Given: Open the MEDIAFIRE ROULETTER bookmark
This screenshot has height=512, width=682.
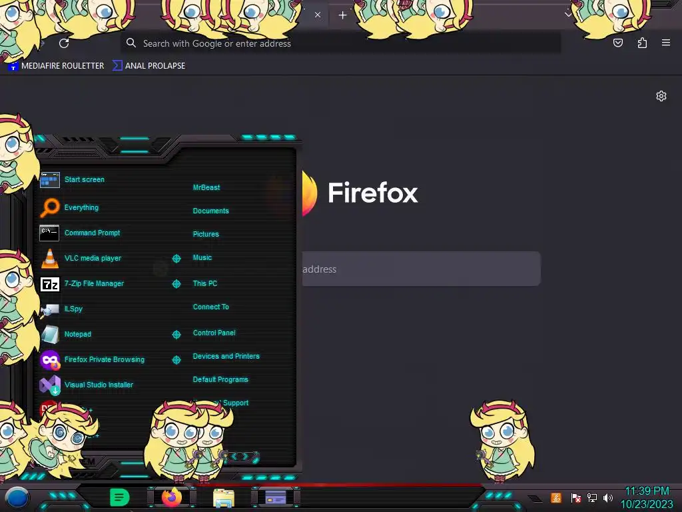Looking at the screenshot, I should coord(57,66).
